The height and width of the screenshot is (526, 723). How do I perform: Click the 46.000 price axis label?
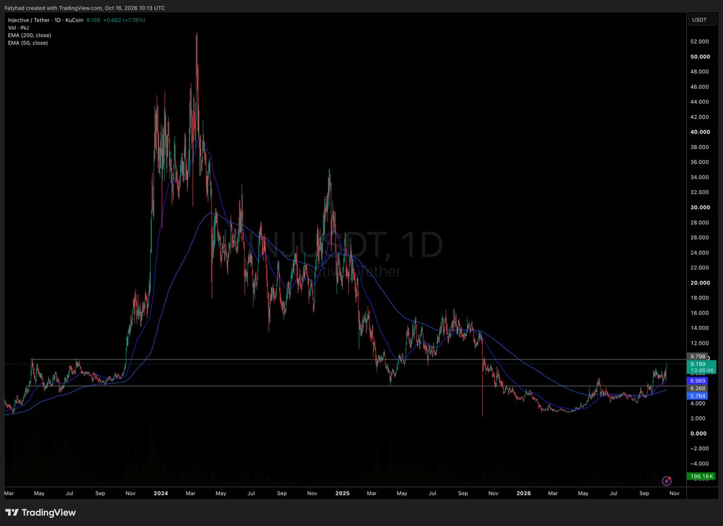700,87
